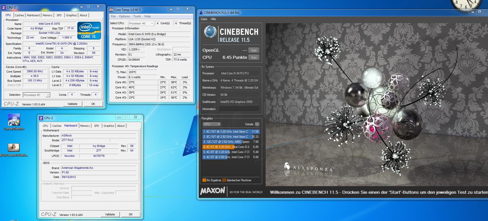The image size is (488, 221).
Task: Switch to SPD tab in top CPU-Z window
Action: pyautogui.click(x=59, y=15)
